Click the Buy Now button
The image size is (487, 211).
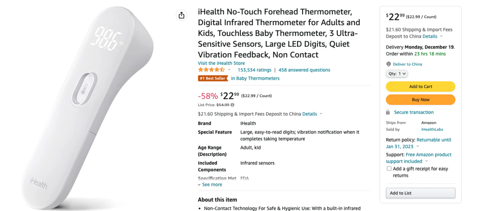[x=421, y=100]
